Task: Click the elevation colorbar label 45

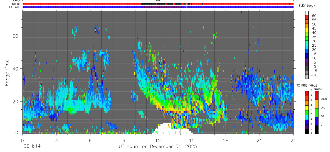Action: point(314,28)
